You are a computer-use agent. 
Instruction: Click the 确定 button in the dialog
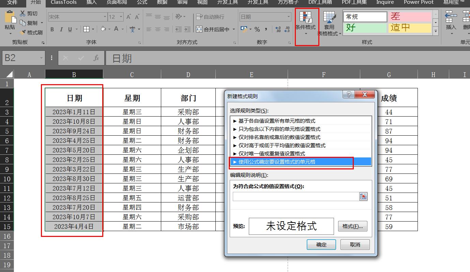pyautogui.click(x=321, y=244)
